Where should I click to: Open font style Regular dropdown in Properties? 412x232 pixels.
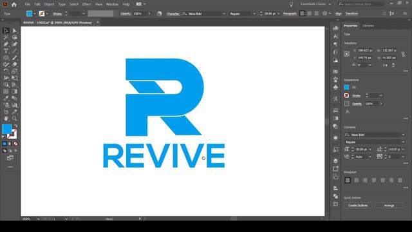(403, 142)
